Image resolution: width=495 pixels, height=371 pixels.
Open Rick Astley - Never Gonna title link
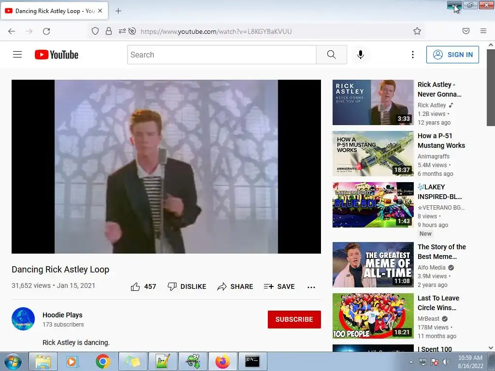tap(439, 89)
